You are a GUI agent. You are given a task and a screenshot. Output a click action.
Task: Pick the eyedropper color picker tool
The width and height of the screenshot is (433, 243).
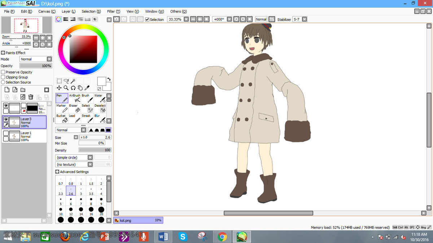click(x=87, y=88)
